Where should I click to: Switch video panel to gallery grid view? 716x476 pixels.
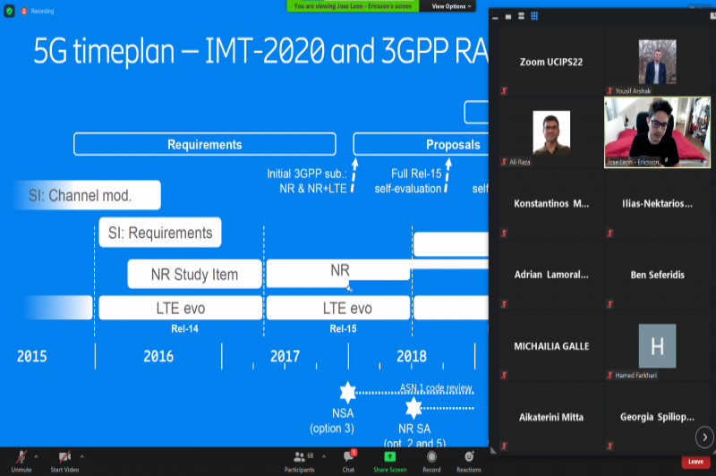[x=534, y=15]
